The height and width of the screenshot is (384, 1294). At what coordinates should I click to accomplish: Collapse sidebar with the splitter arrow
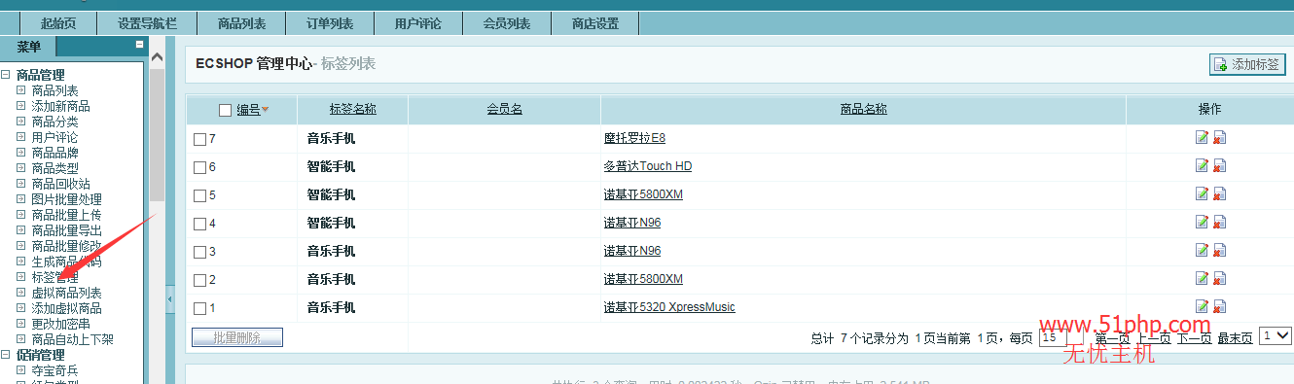170,298
